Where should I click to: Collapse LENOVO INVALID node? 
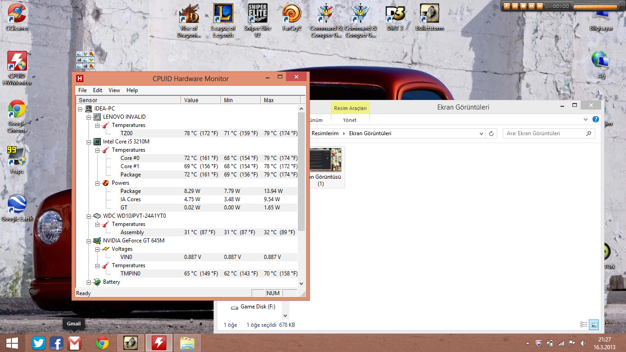[x=88, y=117]
